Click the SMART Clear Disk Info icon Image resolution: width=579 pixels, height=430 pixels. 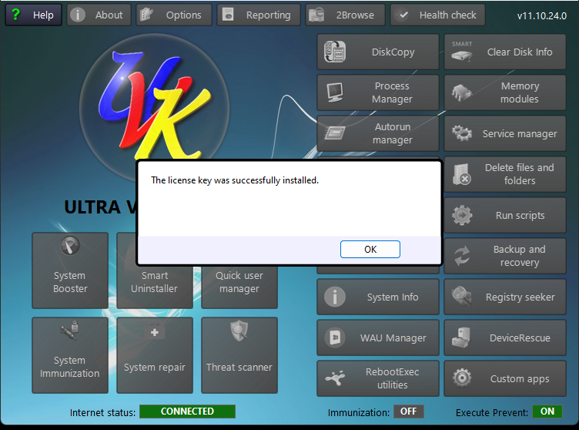click(x=461, y=52)
